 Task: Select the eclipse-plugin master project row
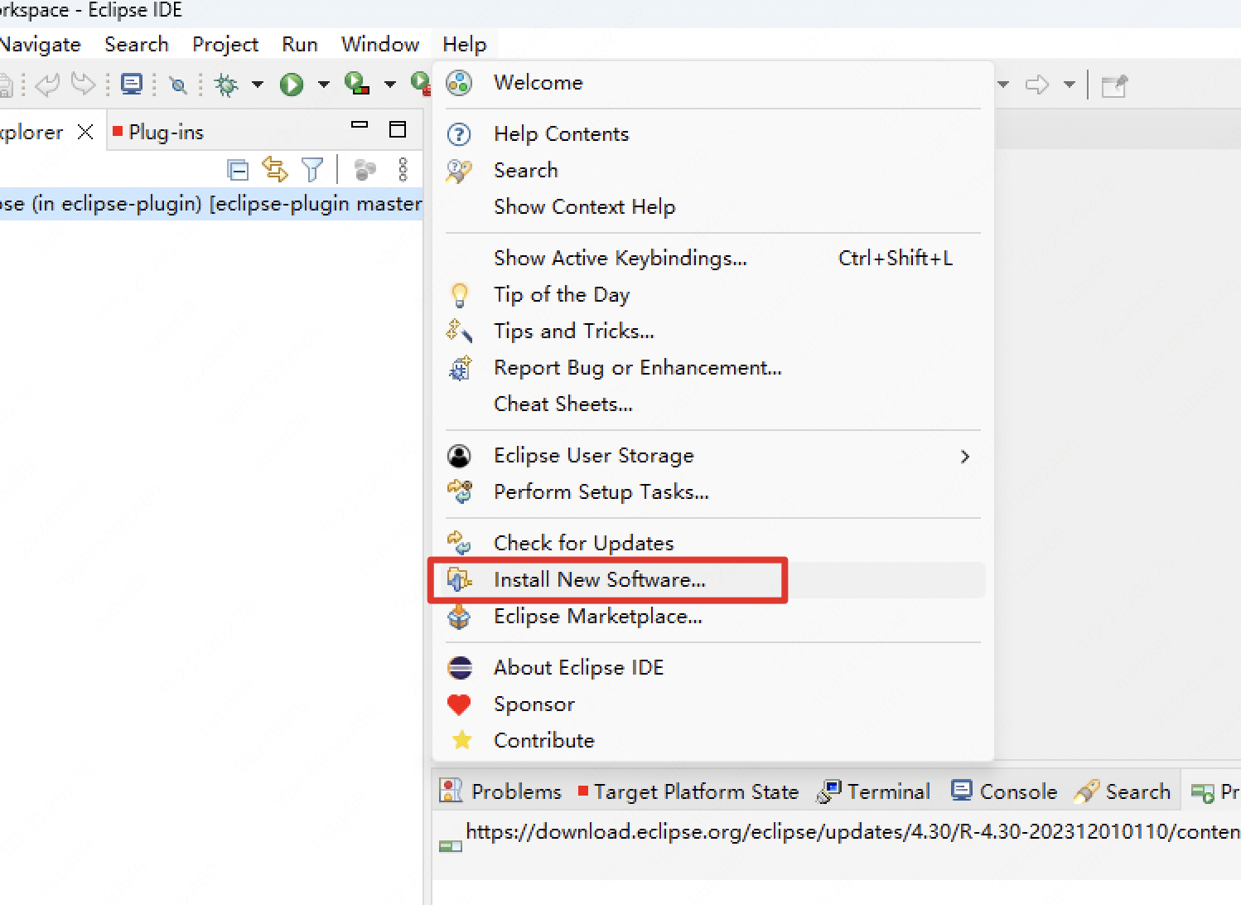pos(211,204)
